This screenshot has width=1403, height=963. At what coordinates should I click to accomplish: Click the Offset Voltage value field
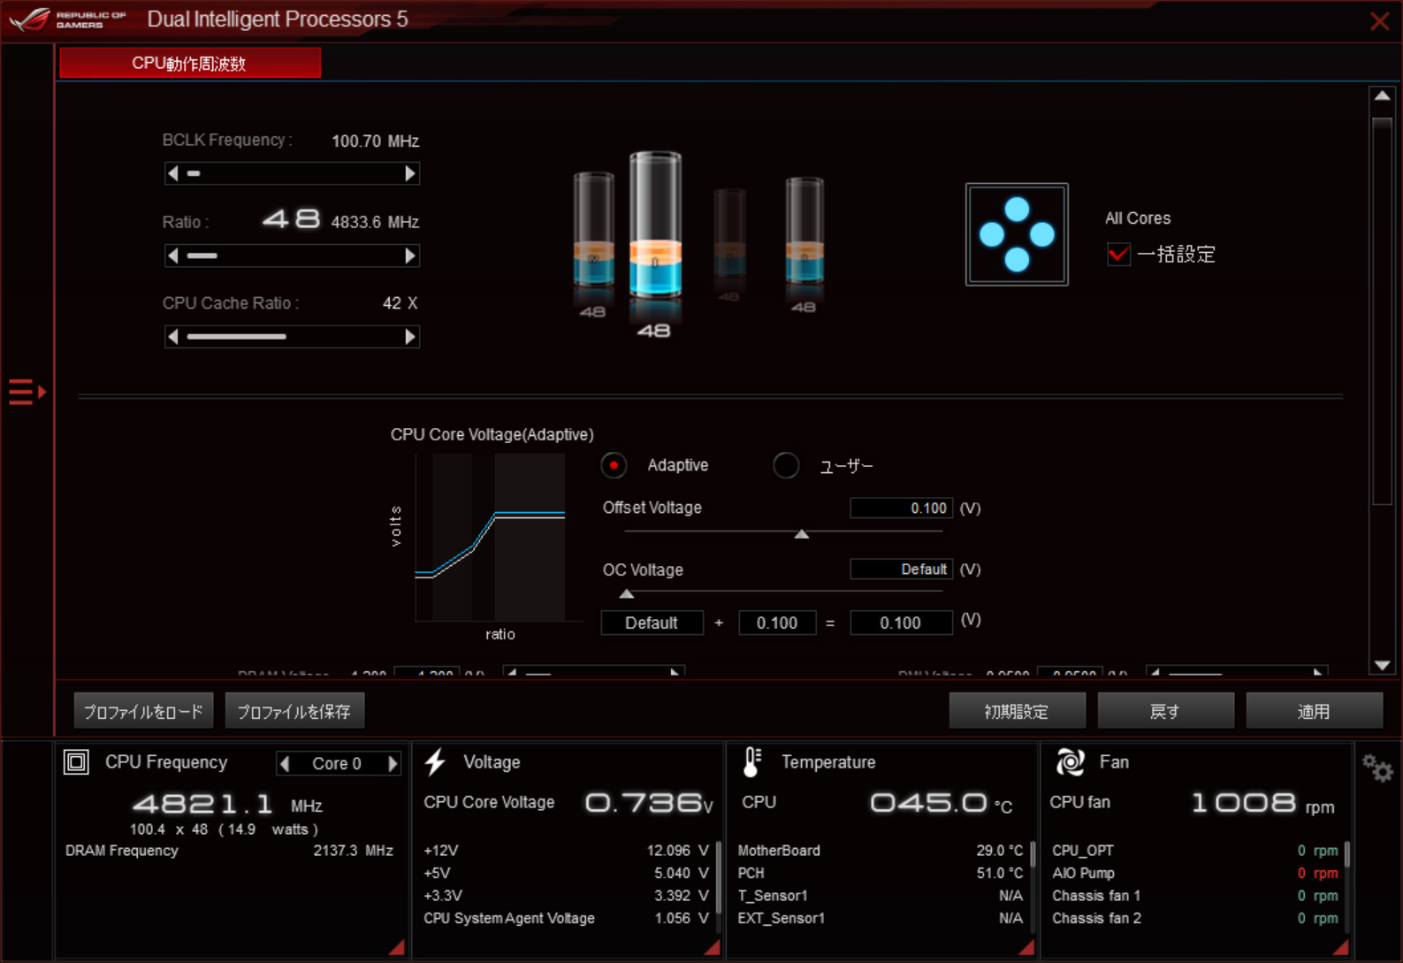[901, 508]
